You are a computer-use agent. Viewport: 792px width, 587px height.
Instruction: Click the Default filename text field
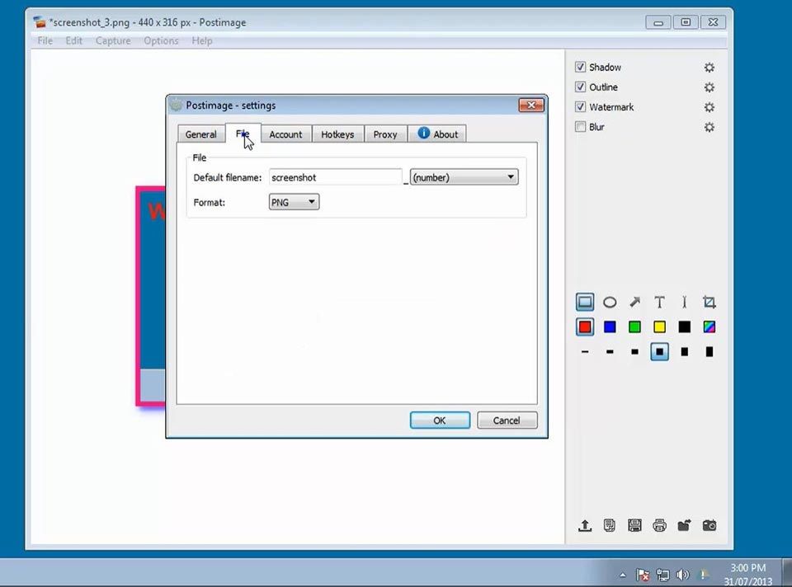(335, 177)
